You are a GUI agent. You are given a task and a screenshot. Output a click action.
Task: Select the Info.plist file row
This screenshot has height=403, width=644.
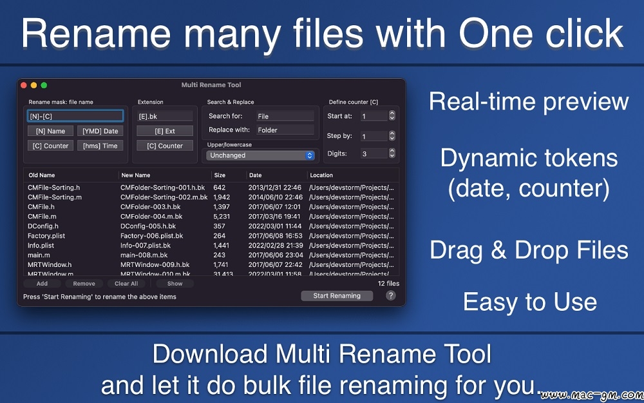[x=211, y=246]
